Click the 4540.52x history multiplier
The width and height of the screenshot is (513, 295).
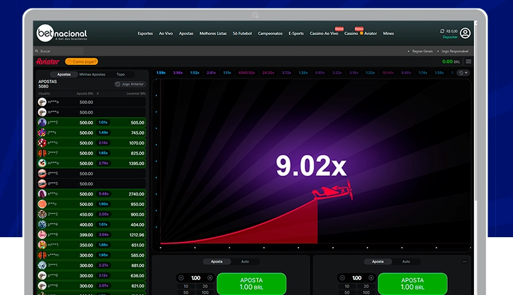pyautogui.click(x=246, y=73)
